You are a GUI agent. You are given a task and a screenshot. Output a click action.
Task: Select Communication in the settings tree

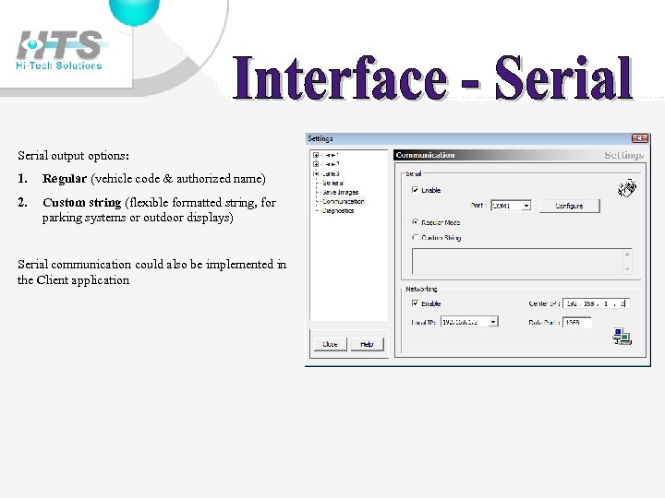[343, 202]
